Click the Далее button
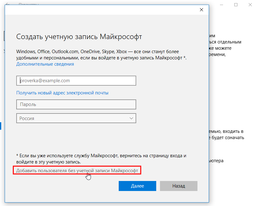This screenshot has height=206, width=254. click(137, 186)
